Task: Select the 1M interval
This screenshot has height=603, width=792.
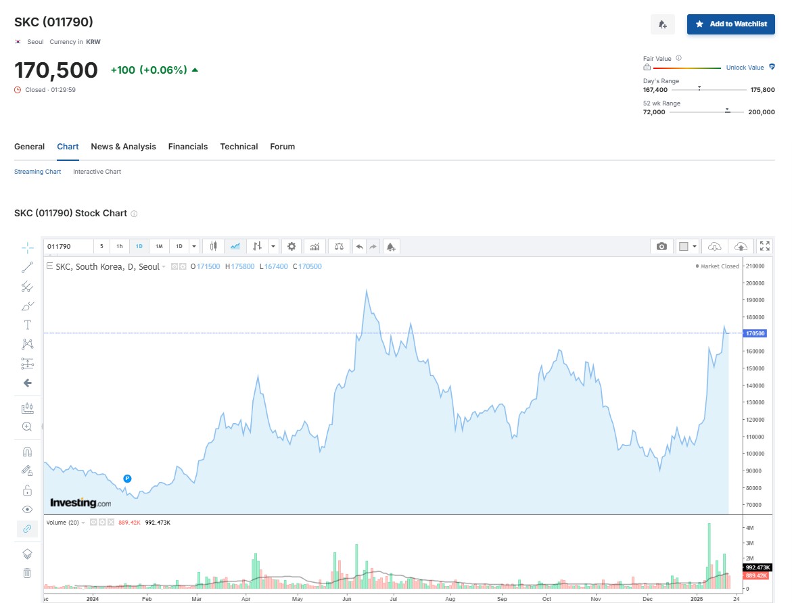Action: pos(159,247)
